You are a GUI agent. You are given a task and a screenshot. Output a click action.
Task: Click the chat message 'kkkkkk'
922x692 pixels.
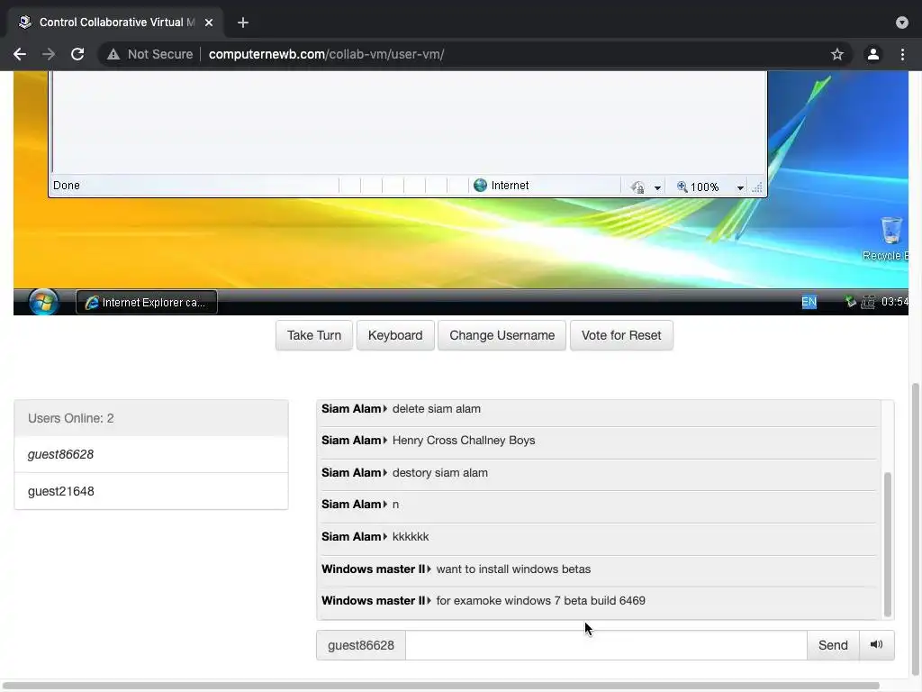[411, 537]
